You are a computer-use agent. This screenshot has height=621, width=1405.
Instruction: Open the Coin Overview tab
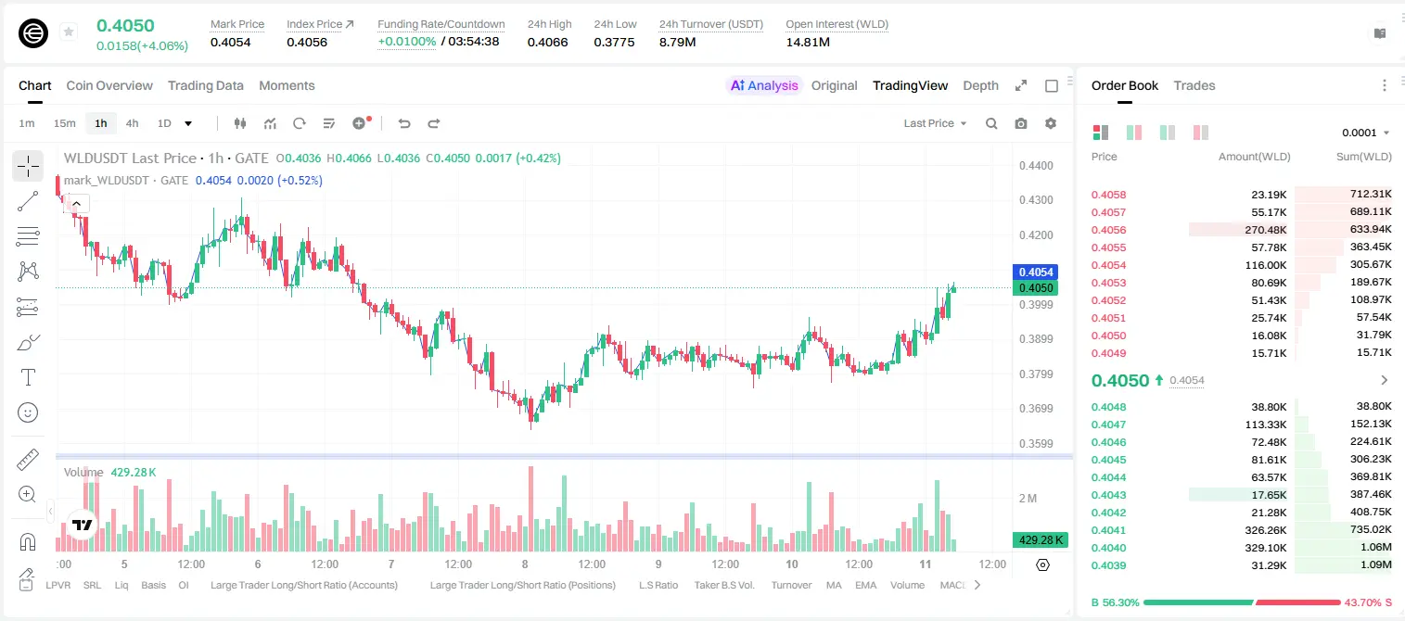point(109,85)
